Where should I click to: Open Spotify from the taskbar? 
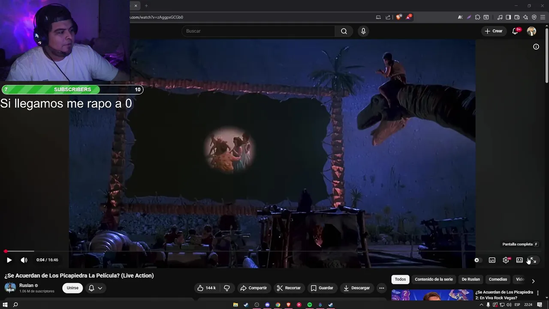(310, 305)
